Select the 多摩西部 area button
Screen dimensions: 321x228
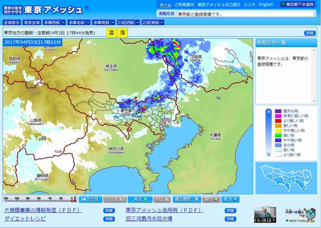[52, 22]
